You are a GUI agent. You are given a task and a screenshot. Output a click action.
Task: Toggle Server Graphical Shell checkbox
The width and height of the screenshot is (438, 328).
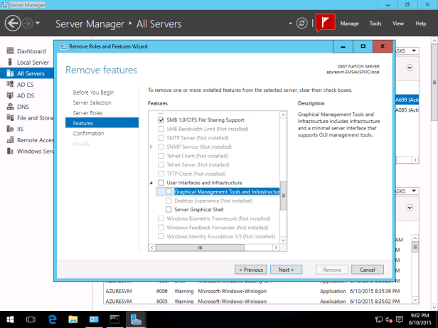(169, 210)
